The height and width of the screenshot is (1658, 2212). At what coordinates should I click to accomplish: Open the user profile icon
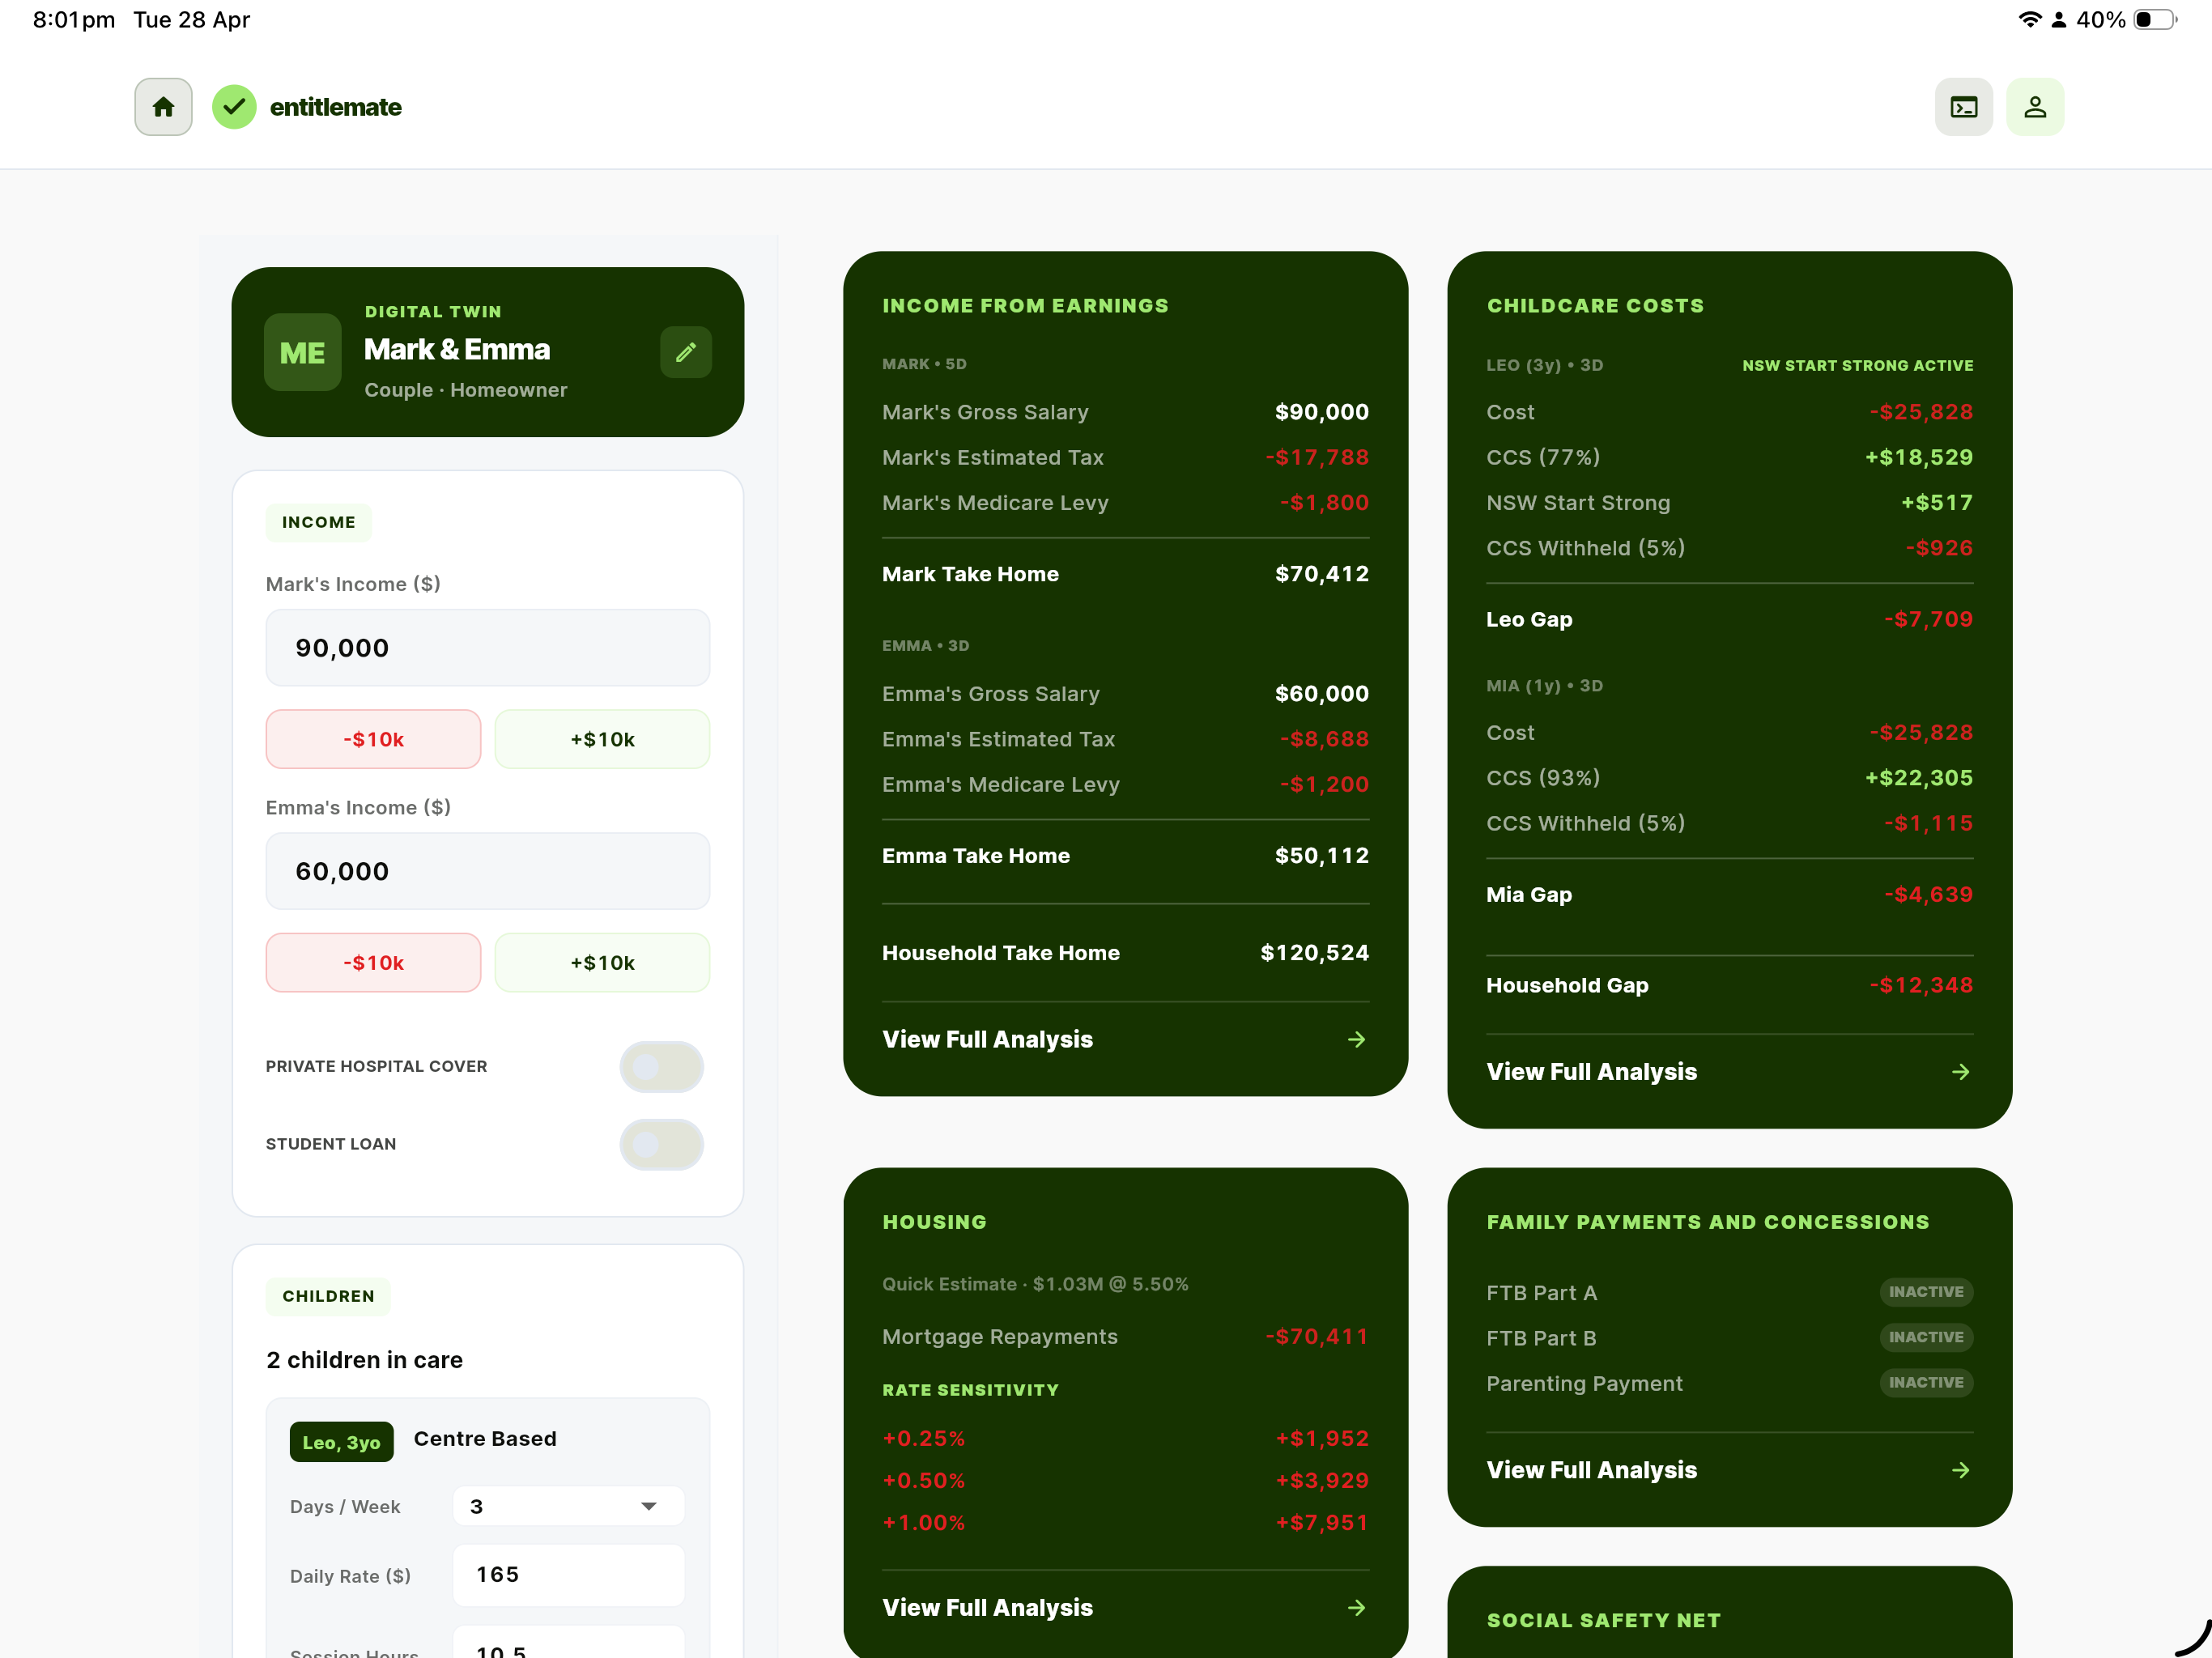(2034, 107)
